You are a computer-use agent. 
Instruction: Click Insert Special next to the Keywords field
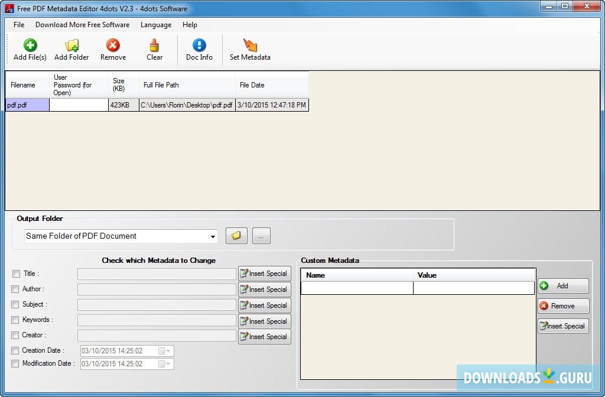[265, 321]
